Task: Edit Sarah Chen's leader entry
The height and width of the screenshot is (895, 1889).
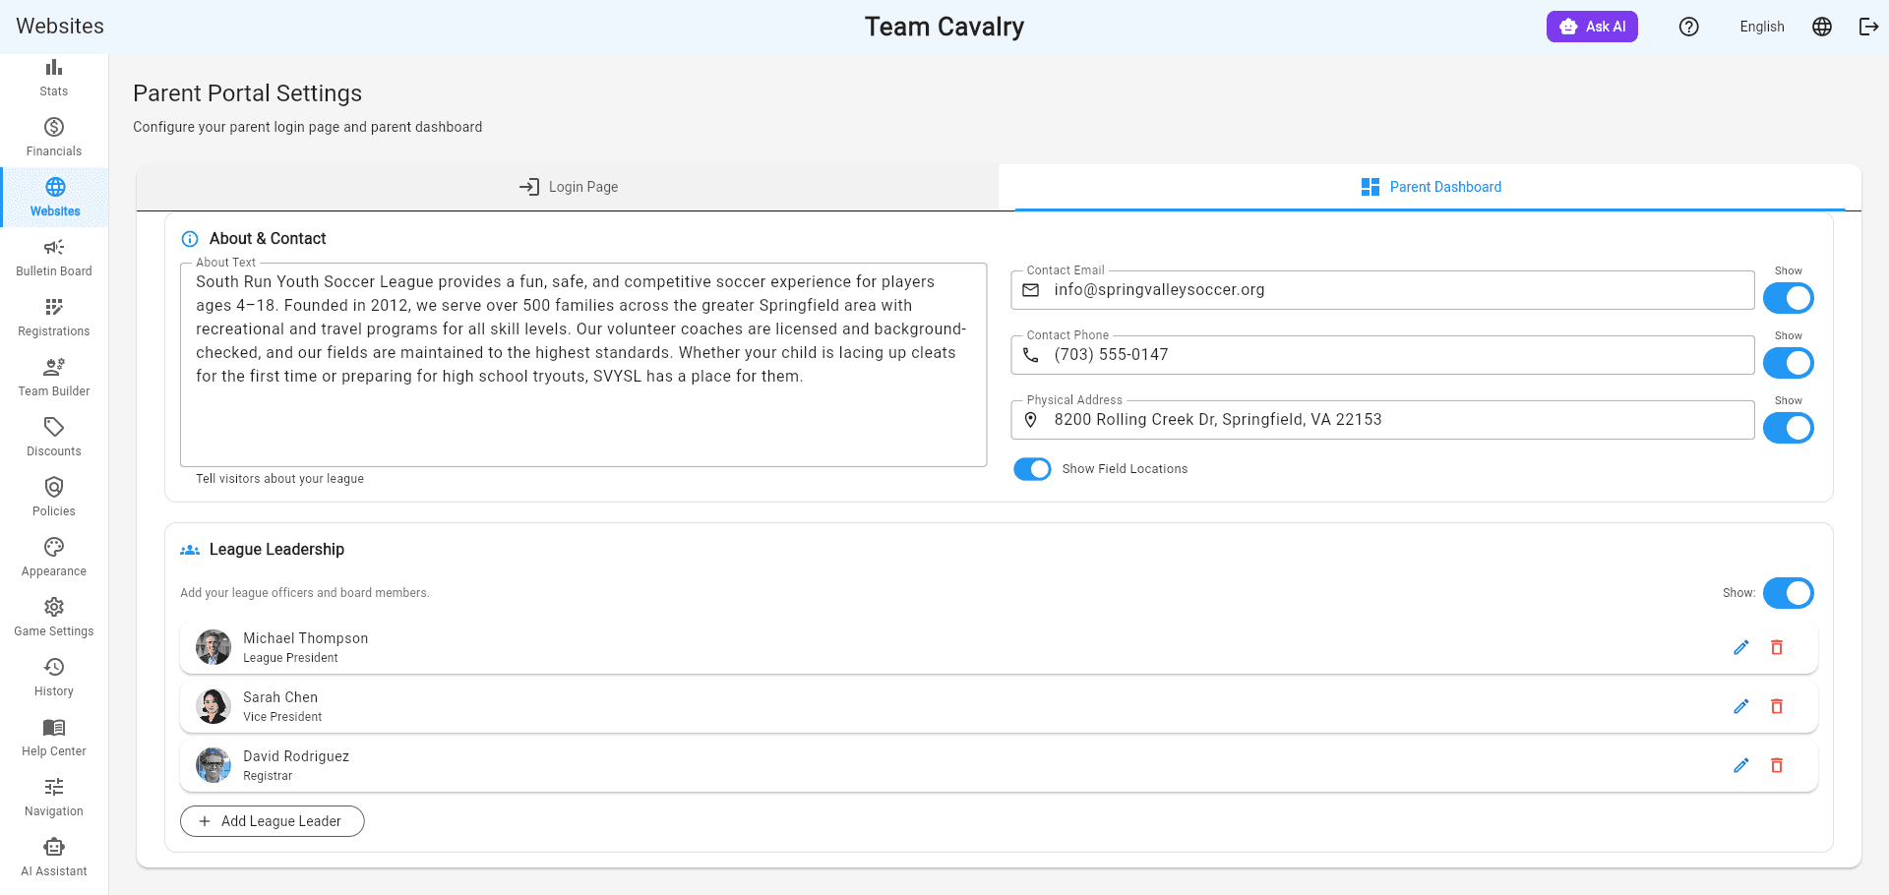Action: point(1740,706)
